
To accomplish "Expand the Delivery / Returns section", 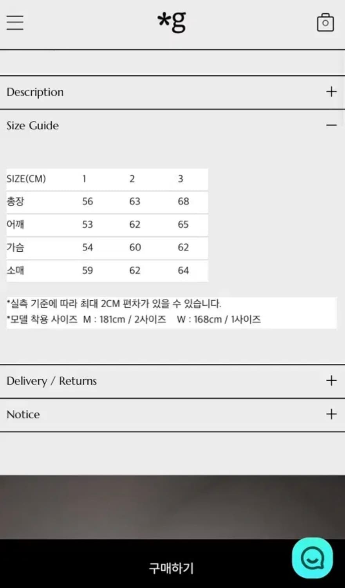I will 331,380.
